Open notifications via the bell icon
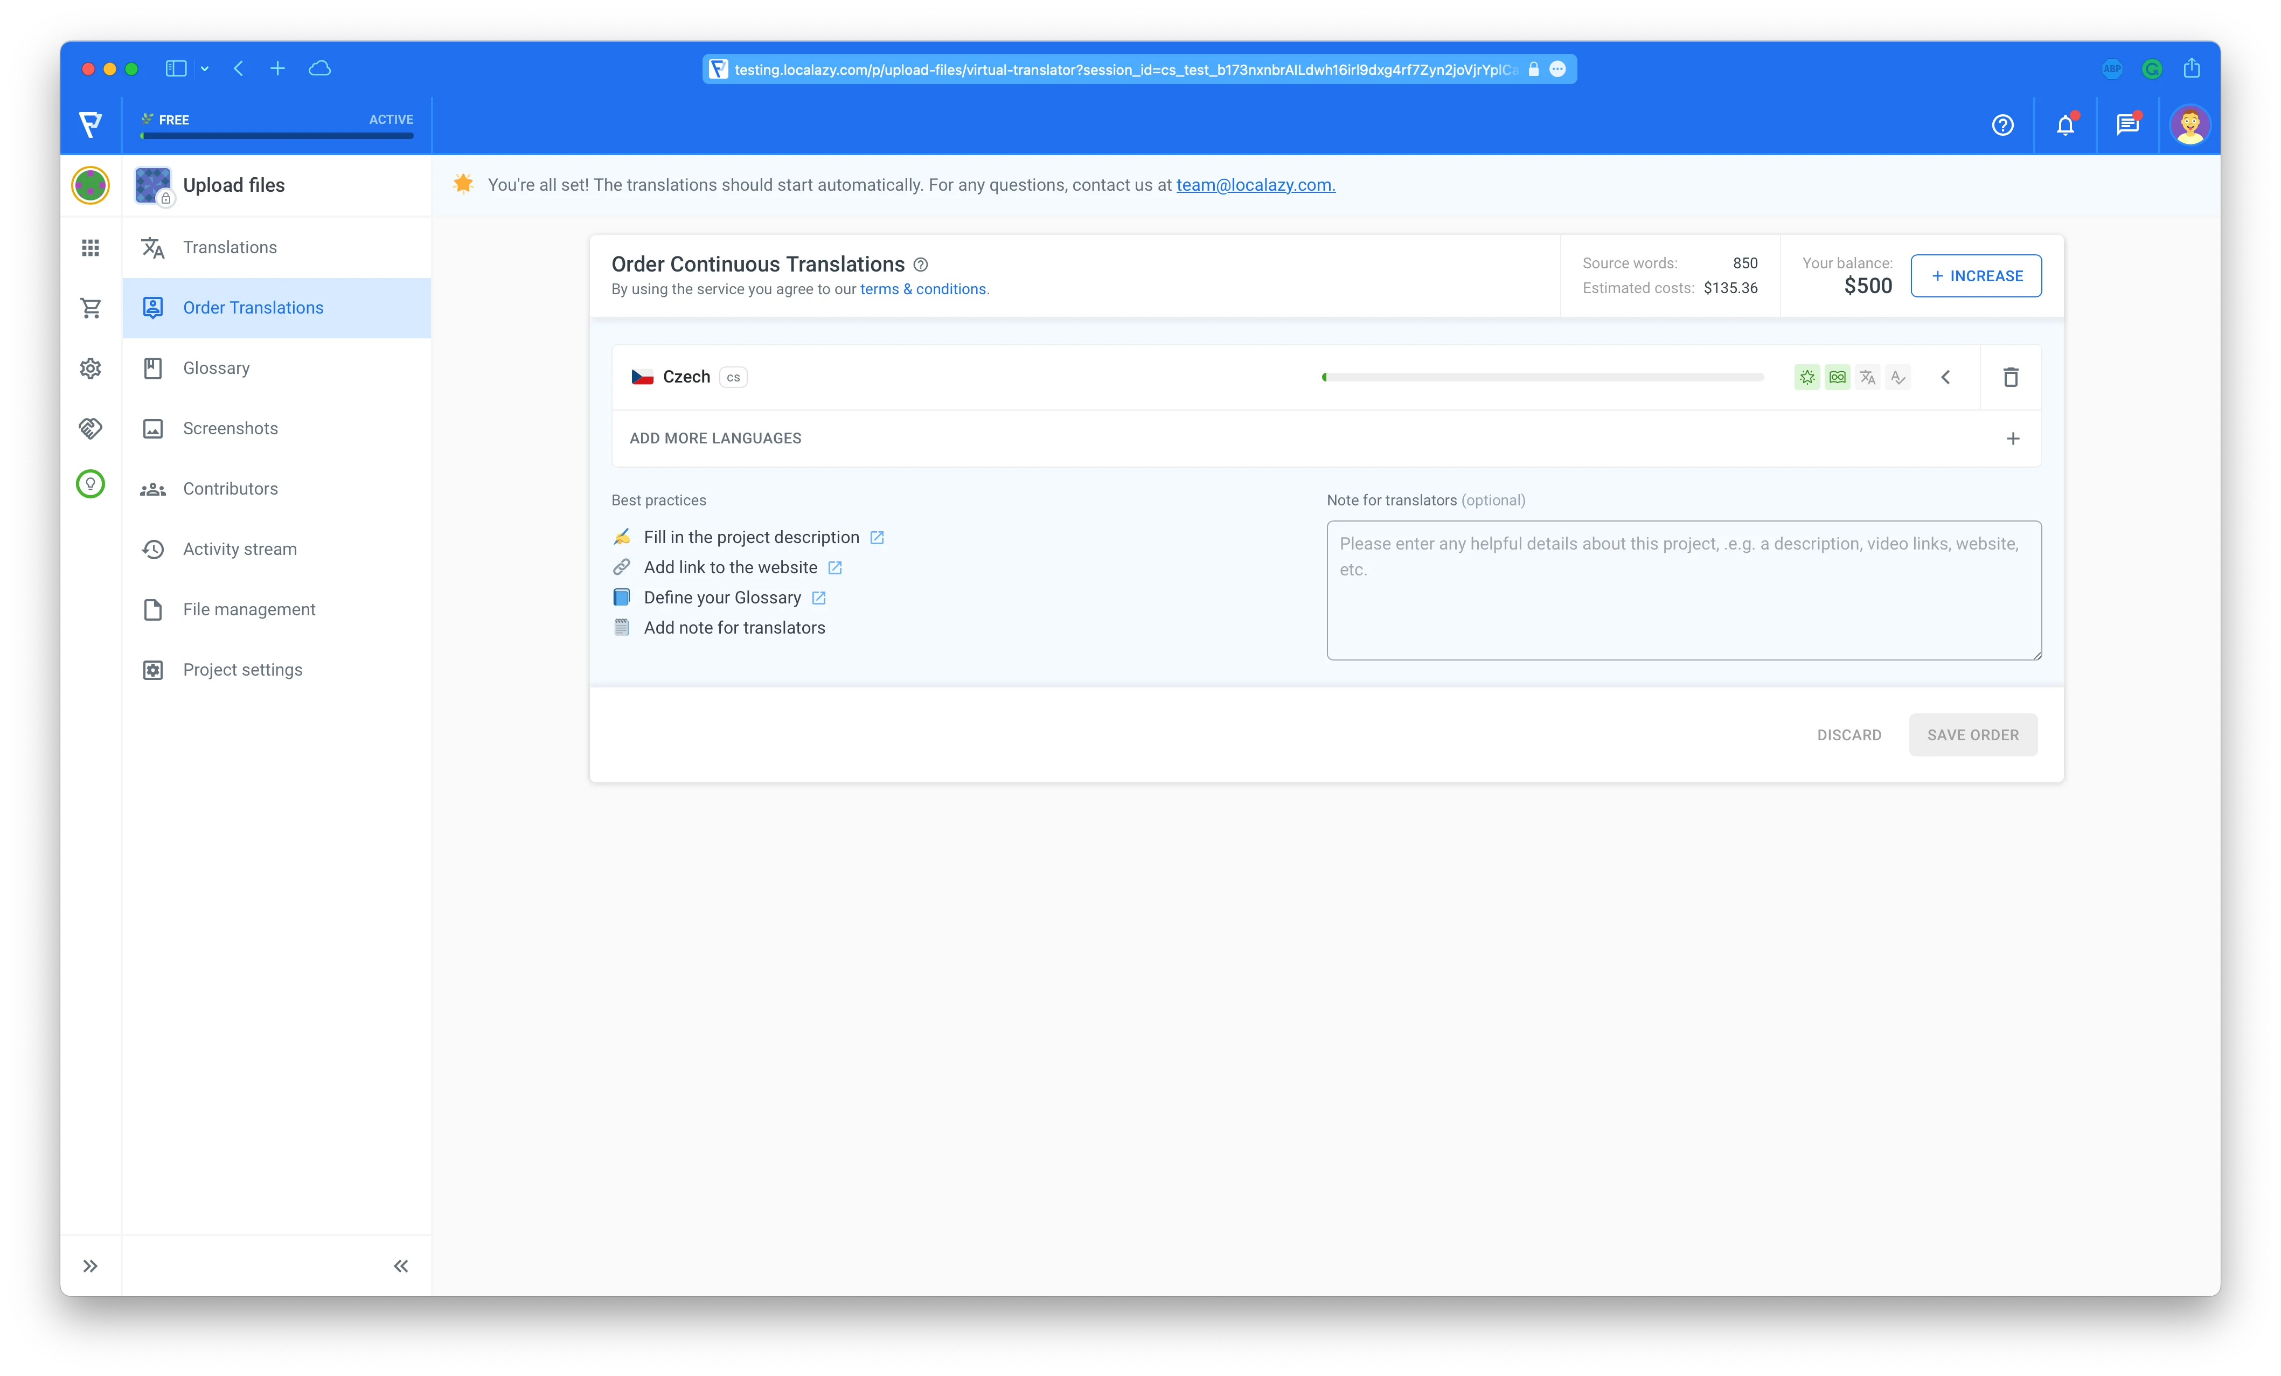 point(2066,125)
